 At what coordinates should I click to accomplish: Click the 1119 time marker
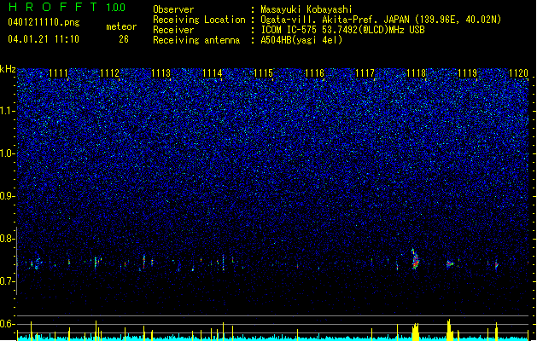[467, 73]
